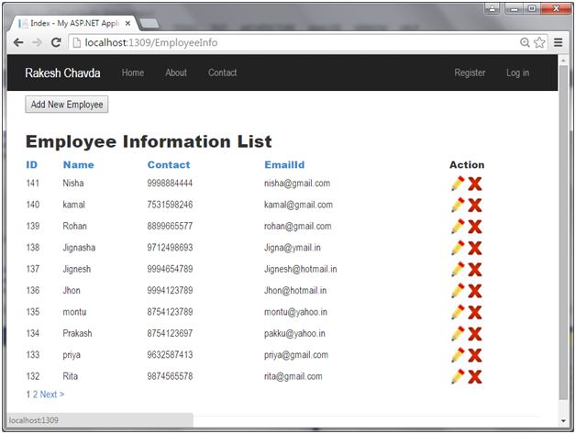Open the Chrome hamburger menu
Image resolution: width=576 pixels, height=434 pixels.
[558, 42]
